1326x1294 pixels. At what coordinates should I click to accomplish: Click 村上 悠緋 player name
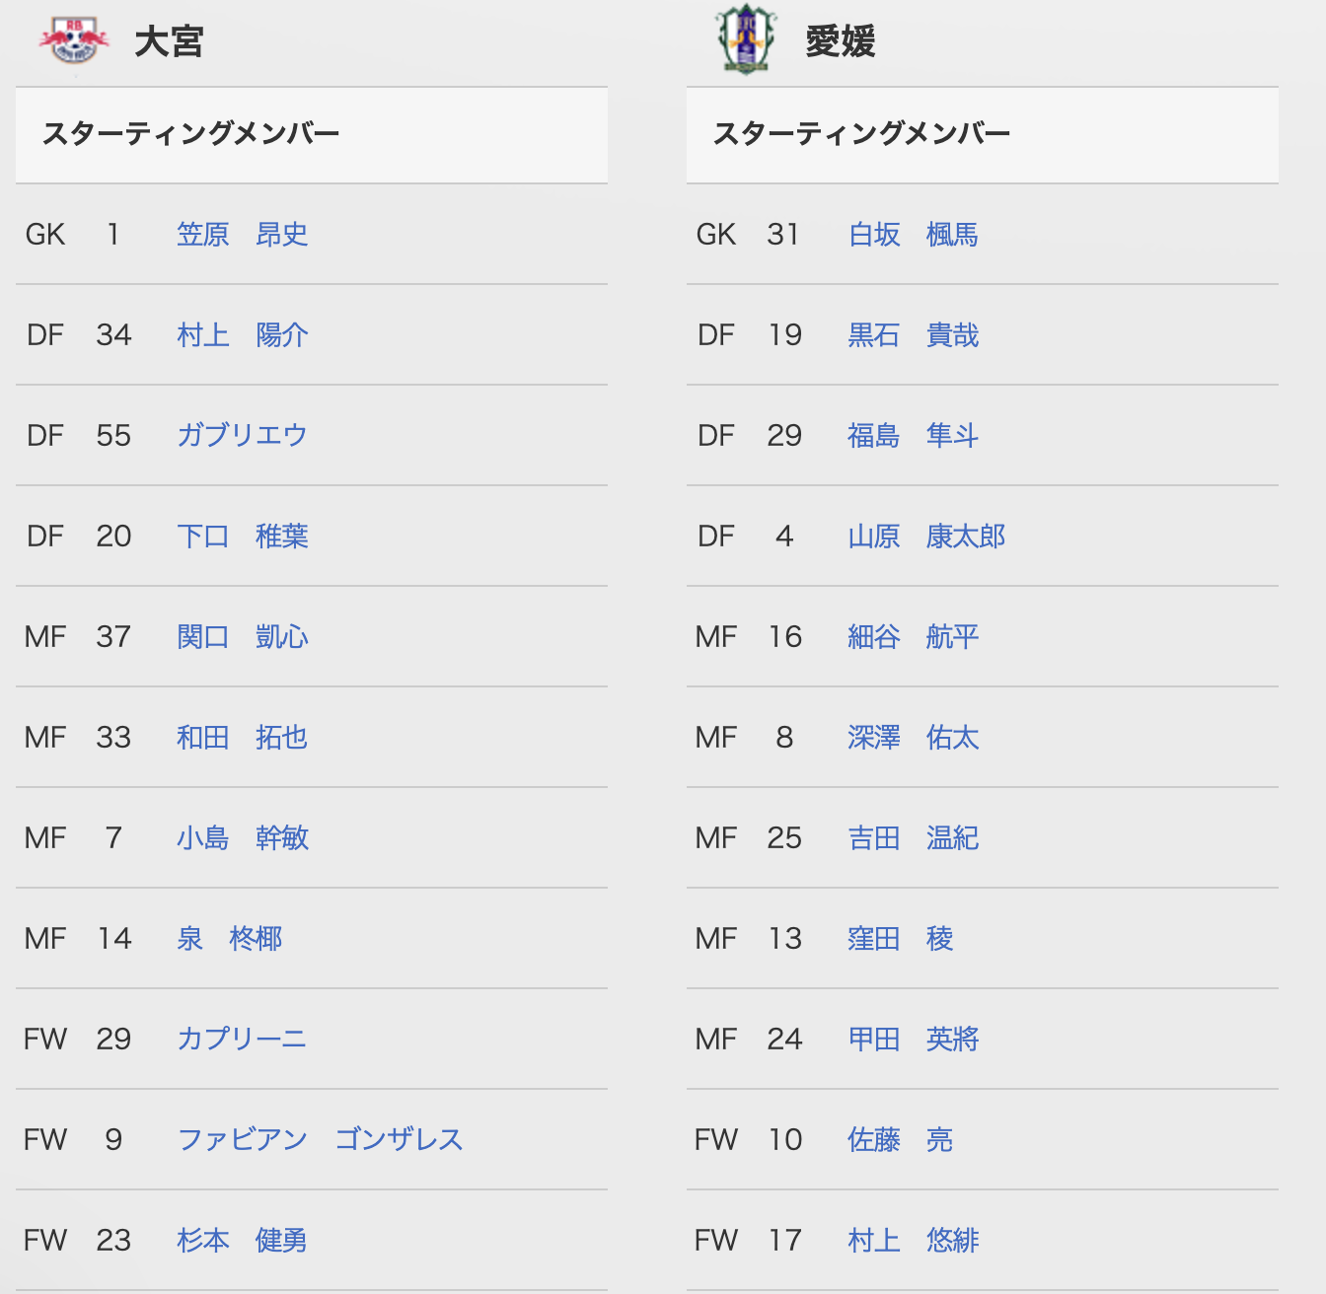coord(914,1240)
